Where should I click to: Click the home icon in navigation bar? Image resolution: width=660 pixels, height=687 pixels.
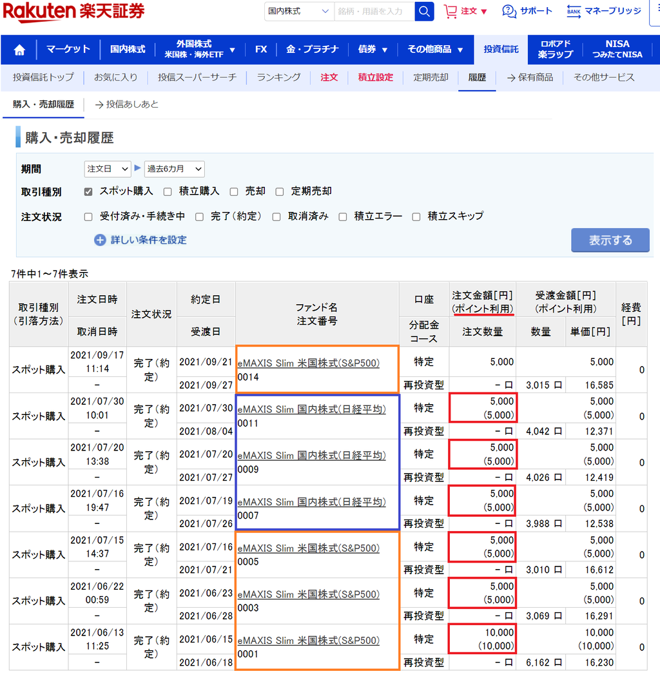coord(19,50)
